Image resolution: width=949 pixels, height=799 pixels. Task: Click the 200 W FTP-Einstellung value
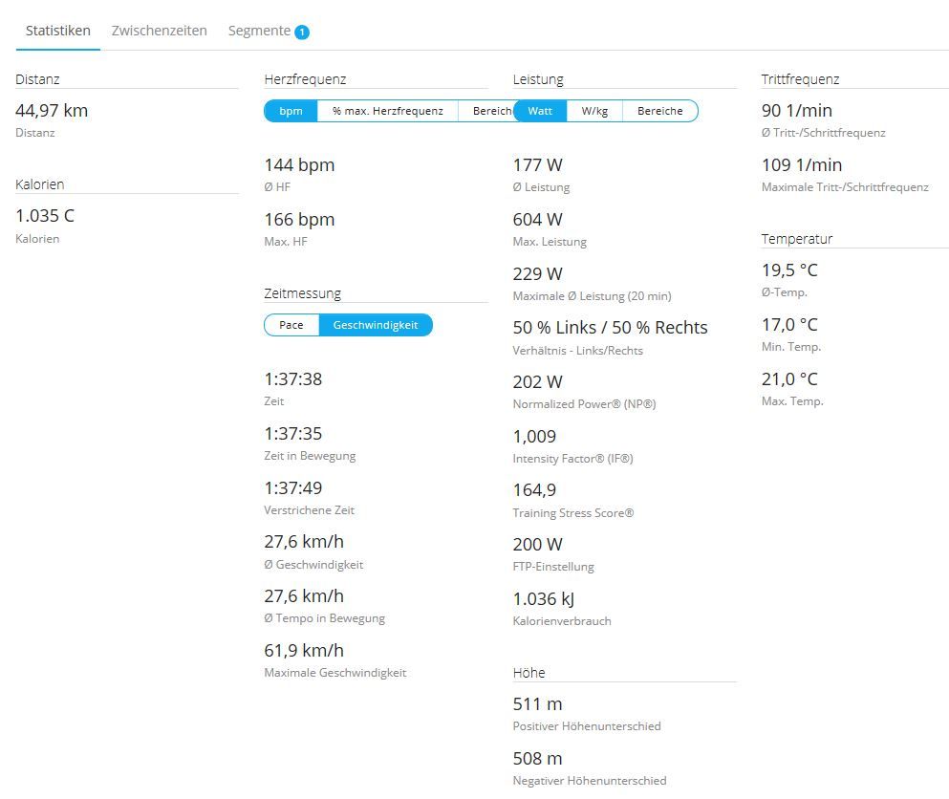point(537,544)
